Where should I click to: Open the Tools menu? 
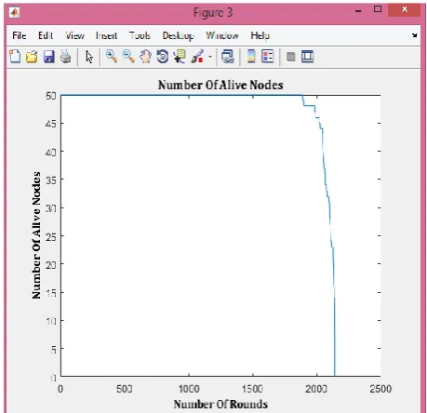pos(140,35)
